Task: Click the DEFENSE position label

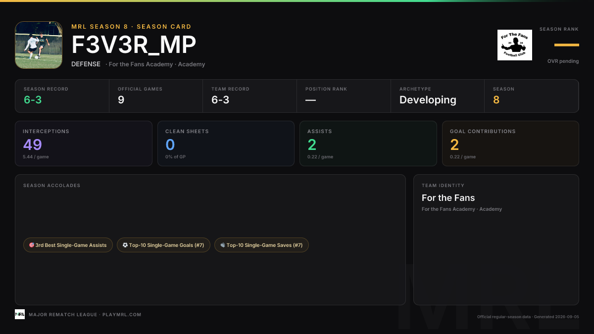Action: pyautogui.click(x=86, y=64)
